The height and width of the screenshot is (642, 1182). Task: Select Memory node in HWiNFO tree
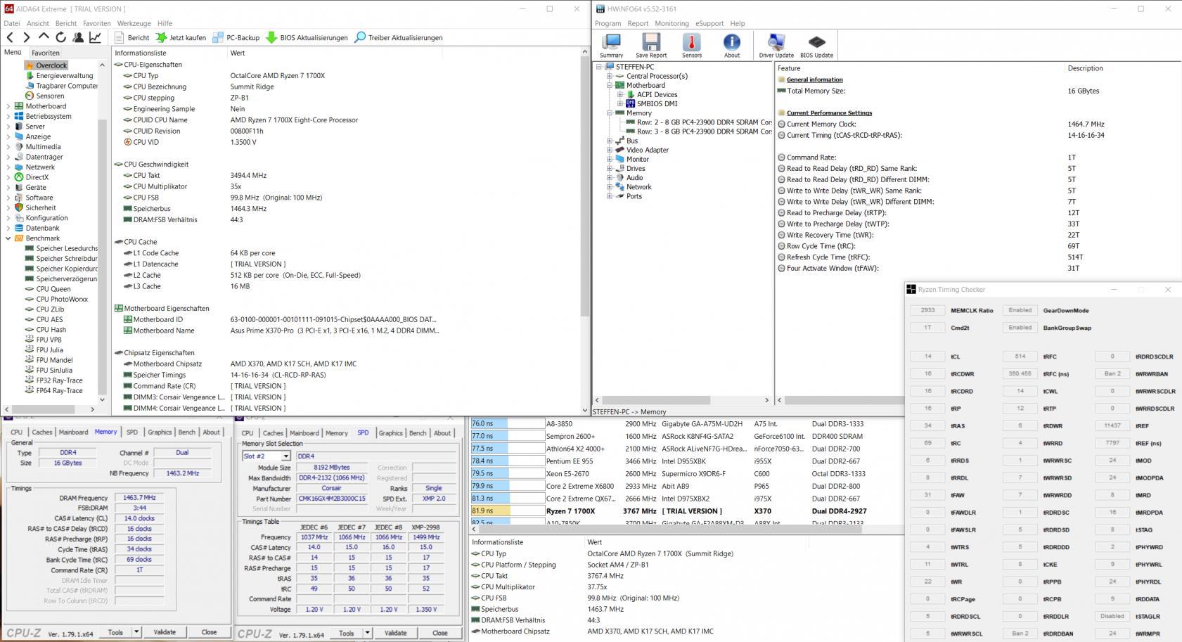638,113
